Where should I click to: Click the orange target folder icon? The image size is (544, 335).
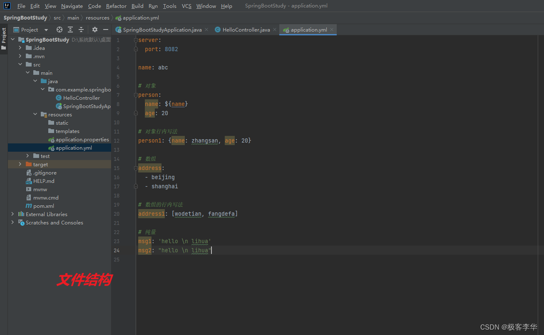(29, 165)
